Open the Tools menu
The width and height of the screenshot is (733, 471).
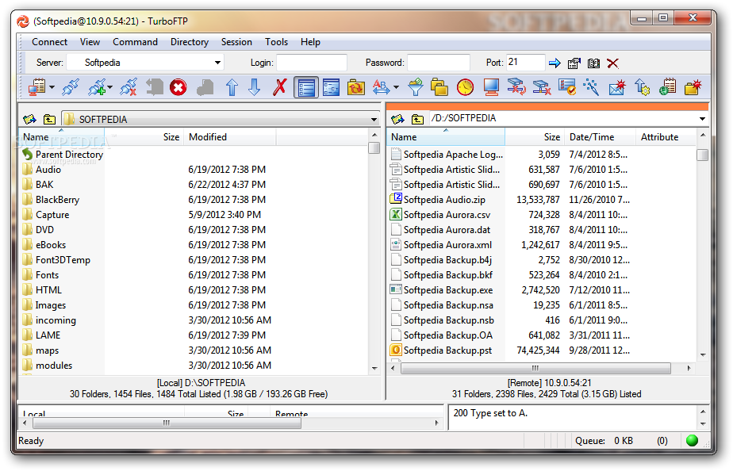point(276,42)
